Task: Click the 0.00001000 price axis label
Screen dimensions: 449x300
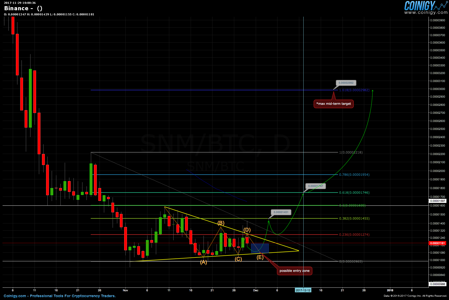Action: (x=437, y=260)
